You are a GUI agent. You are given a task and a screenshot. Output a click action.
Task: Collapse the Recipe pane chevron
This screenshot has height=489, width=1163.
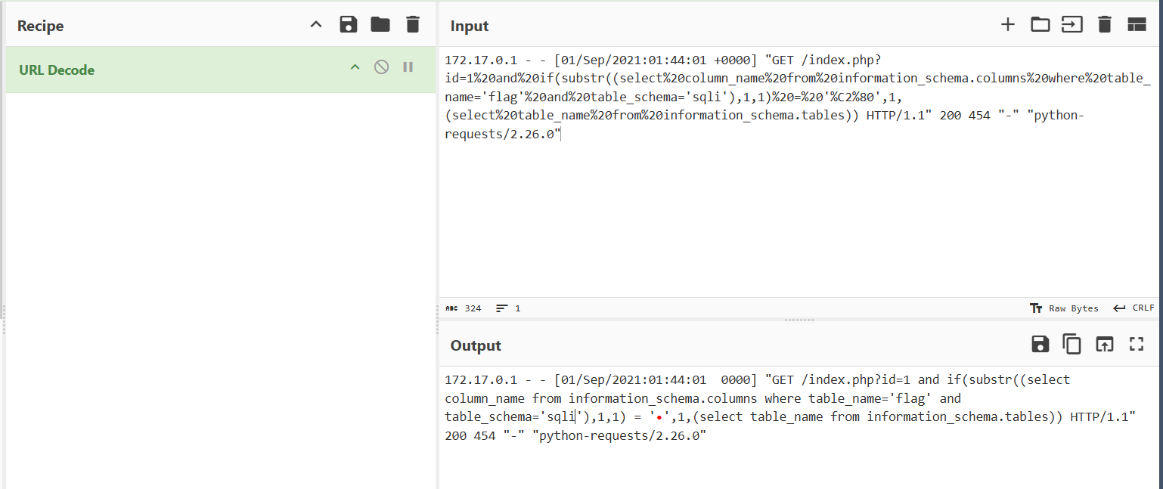pos(316,25)
